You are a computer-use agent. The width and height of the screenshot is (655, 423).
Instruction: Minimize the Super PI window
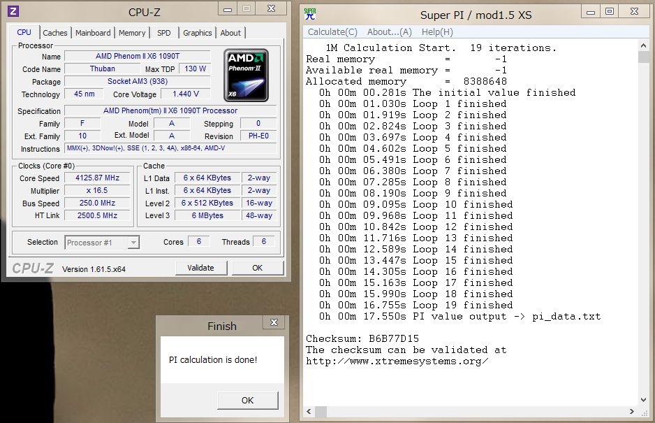[591, 12]
